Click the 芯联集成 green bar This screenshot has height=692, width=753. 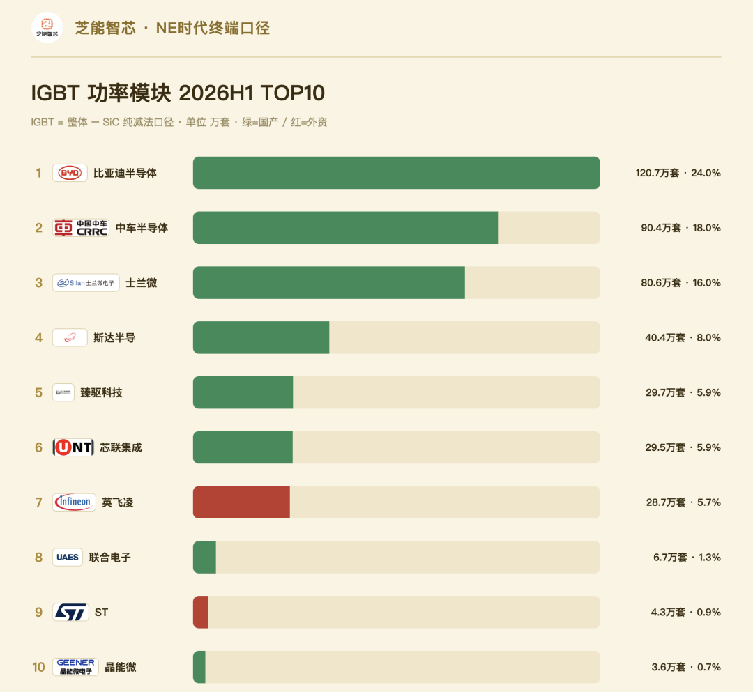[243, 447]
